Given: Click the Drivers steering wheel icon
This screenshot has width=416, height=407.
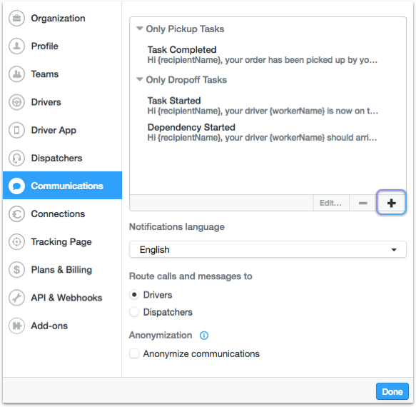Looking at the screenshot, I should pos(16,102).
